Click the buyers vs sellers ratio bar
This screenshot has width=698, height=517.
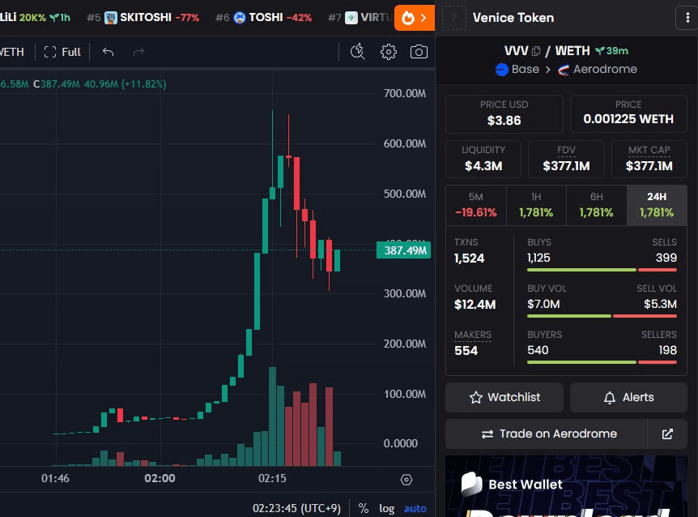click(602, 362)
